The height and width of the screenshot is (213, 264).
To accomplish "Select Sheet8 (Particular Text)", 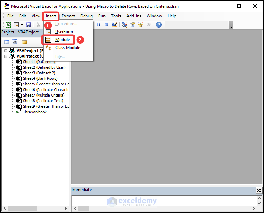I will pos(43,101).
